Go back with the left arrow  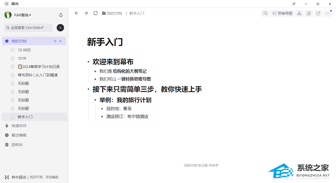pyautogui.click(x=76, y=13)
